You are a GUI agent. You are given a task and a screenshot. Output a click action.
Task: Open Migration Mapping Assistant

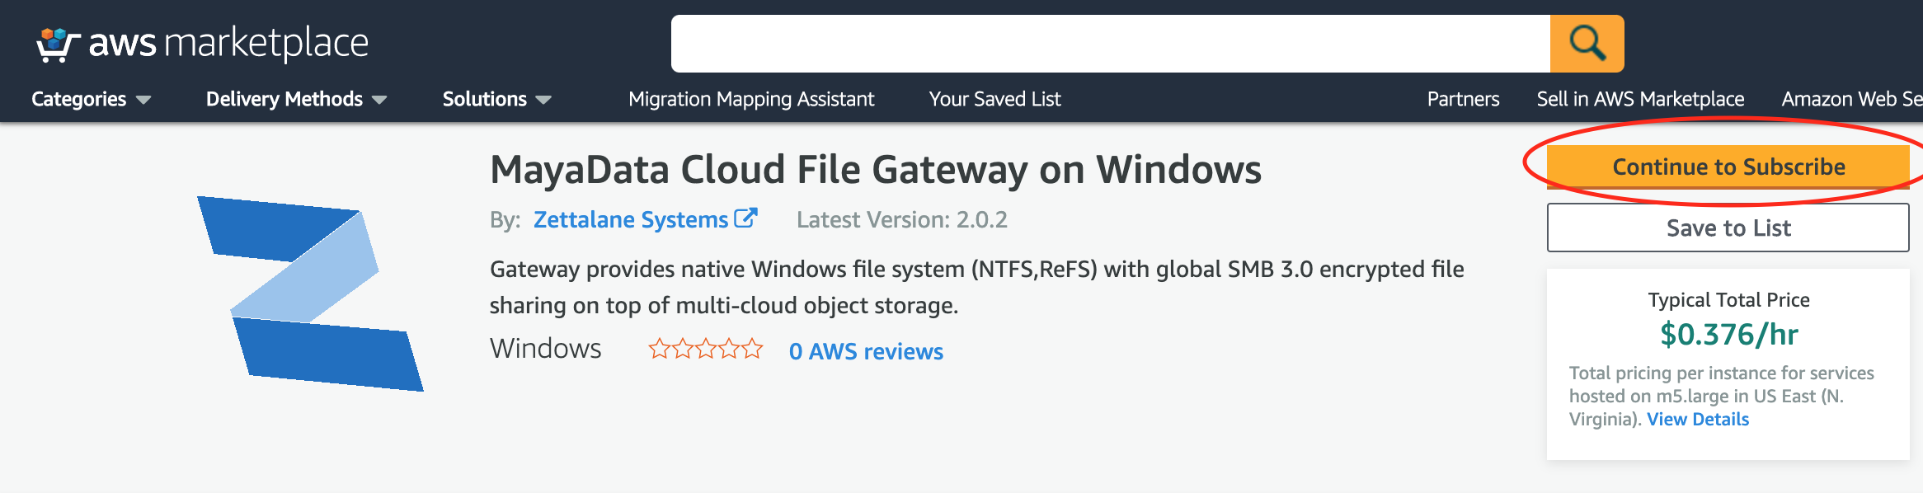point(750,99)
